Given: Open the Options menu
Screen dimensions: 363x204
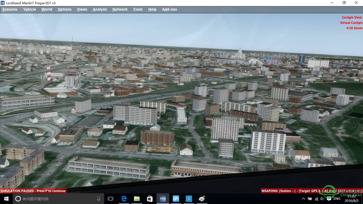Looking at the screenshot, I should coord(64,9).
